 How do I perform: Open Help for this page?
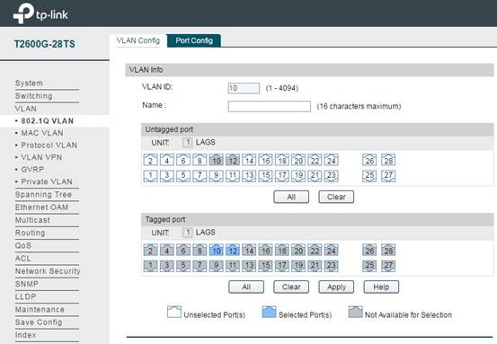click(x=381, y=287)
